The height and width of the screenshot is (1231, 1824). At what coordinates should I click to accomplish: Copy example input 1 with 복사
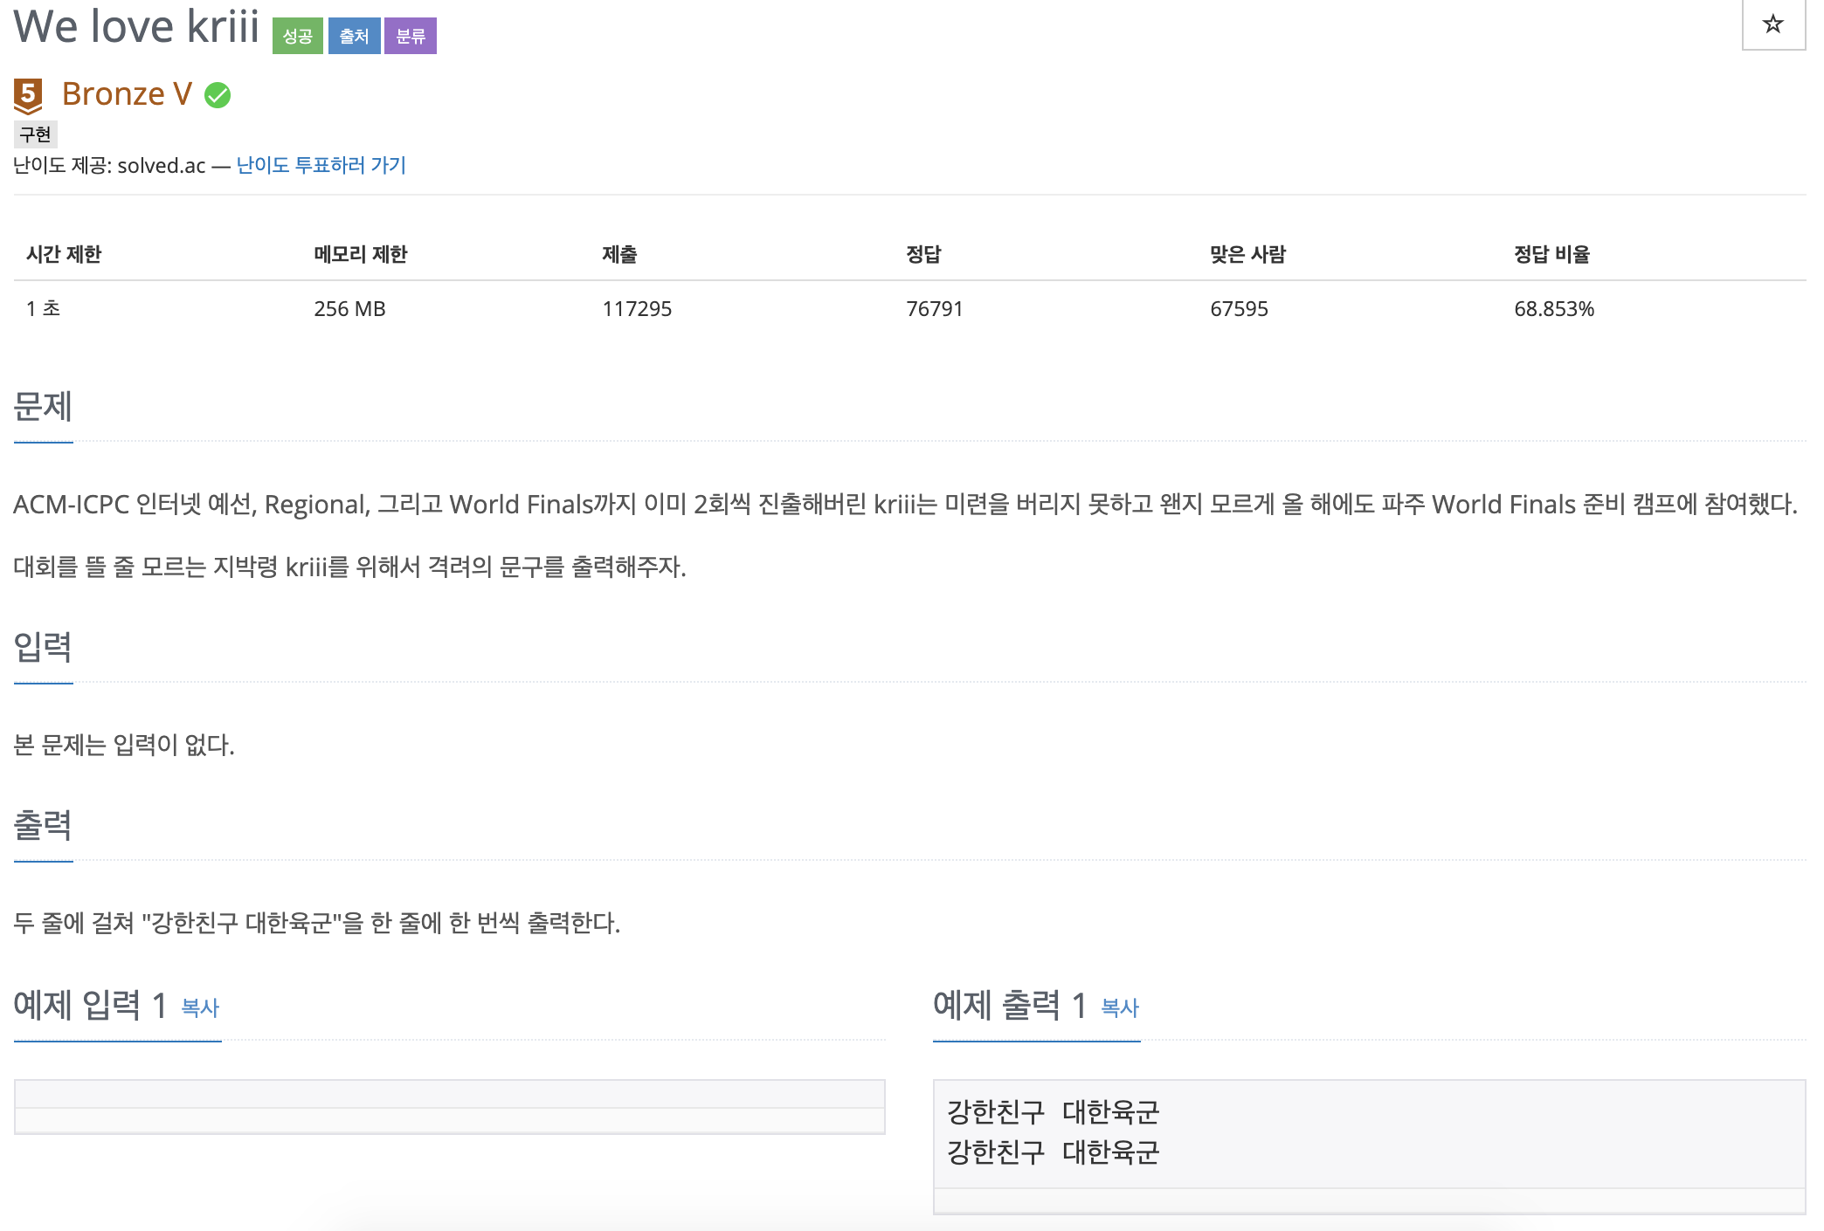pos(199,1007)
